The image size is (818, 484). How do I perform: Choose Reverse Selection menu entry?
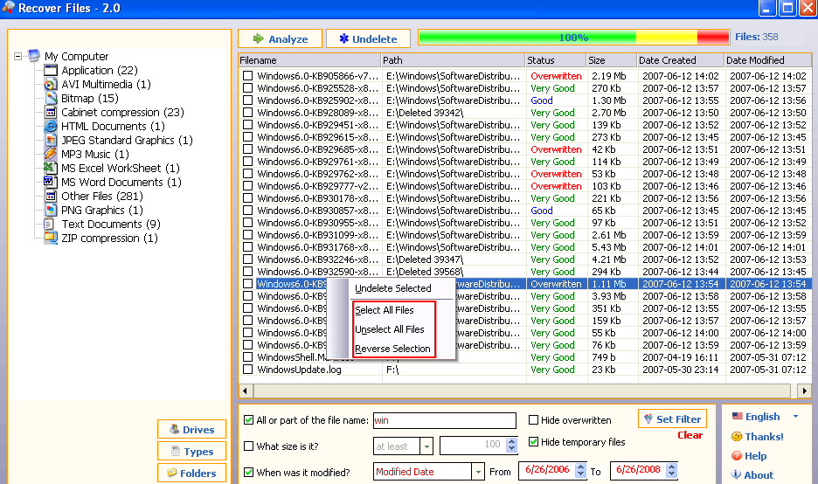pyautogui.click(x=392, y=349)
